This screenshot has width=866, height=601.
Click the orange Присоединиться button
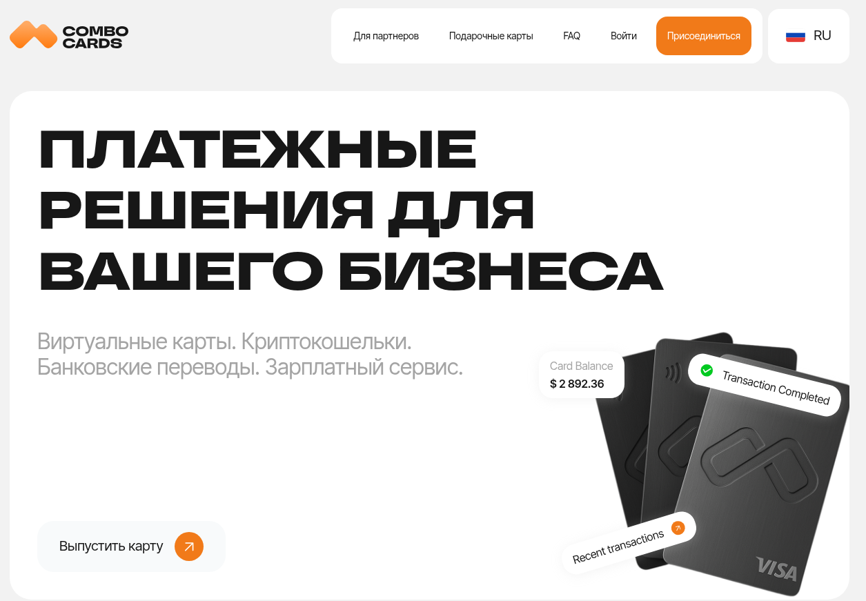pos(703,36)
